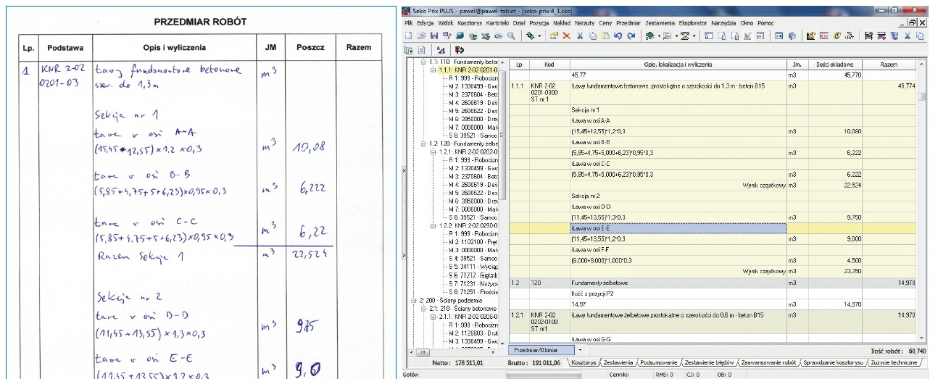Click the globe icon in the toolbar

click(x=460, y=35)
